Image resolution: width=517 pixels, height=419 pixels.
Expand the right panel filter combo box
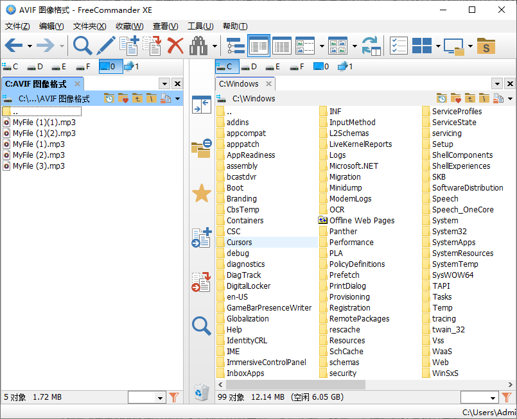[491, 398]
